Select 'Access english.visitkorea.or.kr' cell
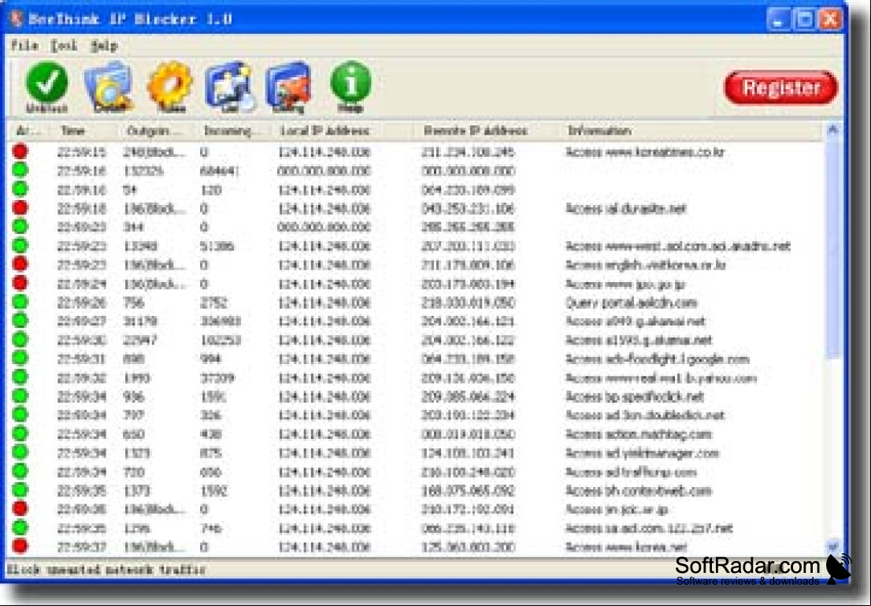The height and width of the screenshot is (606, 871). pos(646,266)
